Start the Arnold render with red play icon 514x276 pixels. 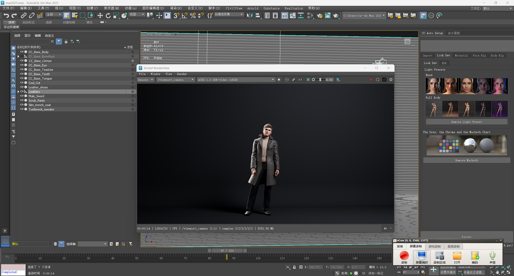370,80
